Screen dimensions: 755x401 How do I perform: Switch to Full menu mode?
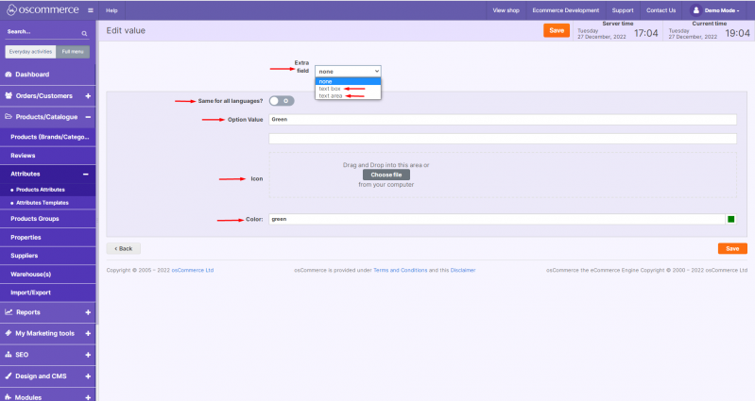pos(71,52)
